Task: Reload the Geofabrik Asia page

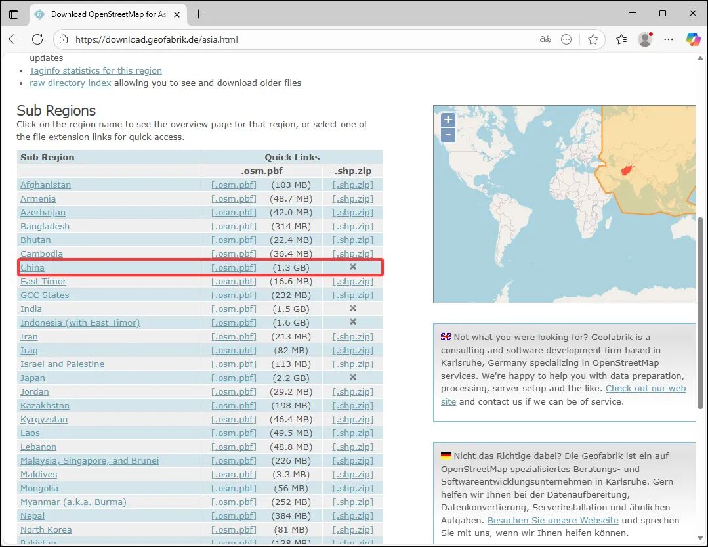Action: (x=37, y=39)
